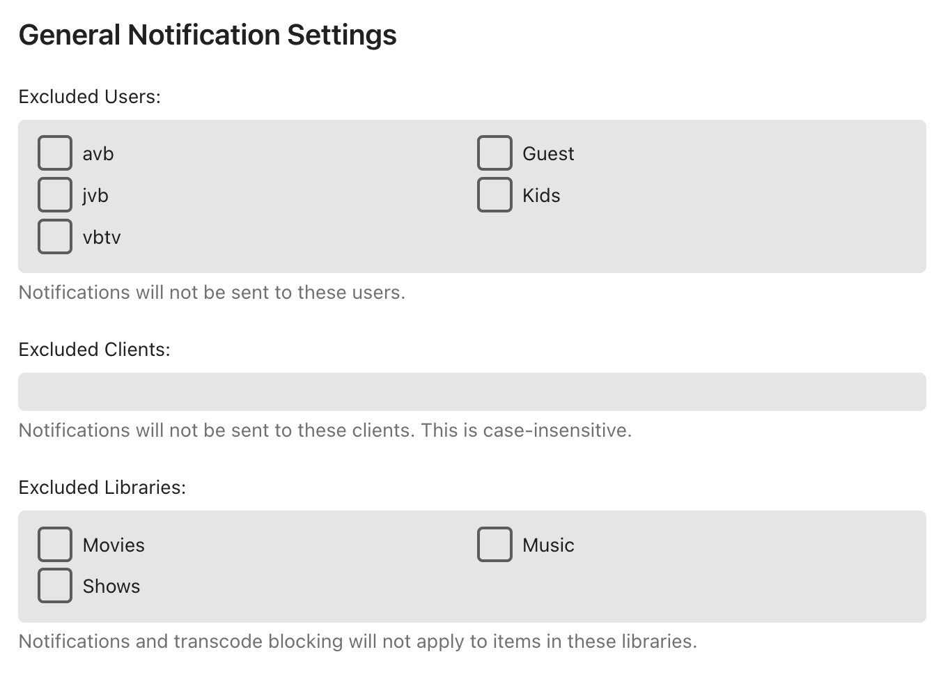Check the avb user checkbox
This screenshot has height=691, width=950.
click(x=55, y=153)
